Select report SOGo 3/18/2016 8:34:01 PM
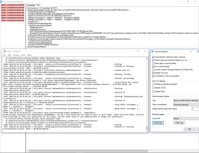This screenshot has width=199, height=153. pyautogui.click(x=13, y=10)
